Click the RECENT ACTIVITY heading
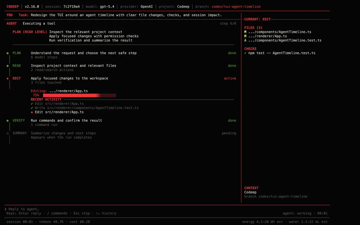 click(x=46, y=100)
